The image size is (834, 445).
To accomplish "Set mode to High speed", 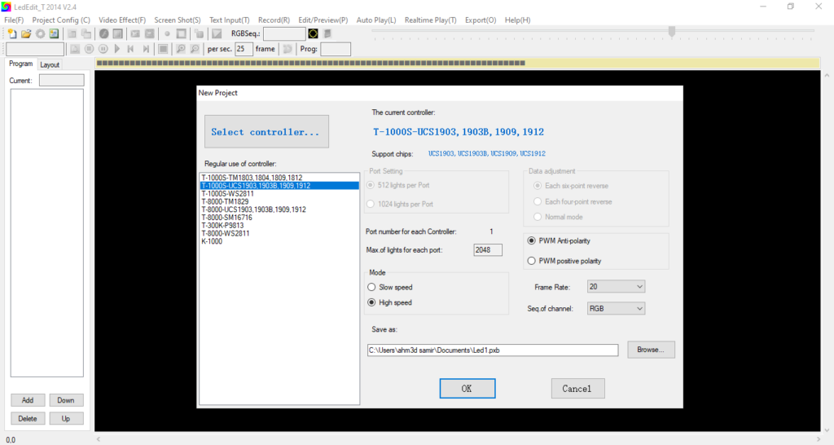I will point(389,302).
